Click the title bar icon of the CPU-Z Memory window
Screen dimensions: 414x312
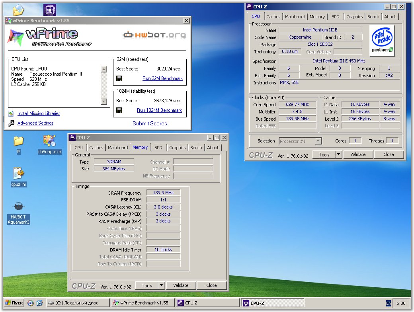[72, 138]
